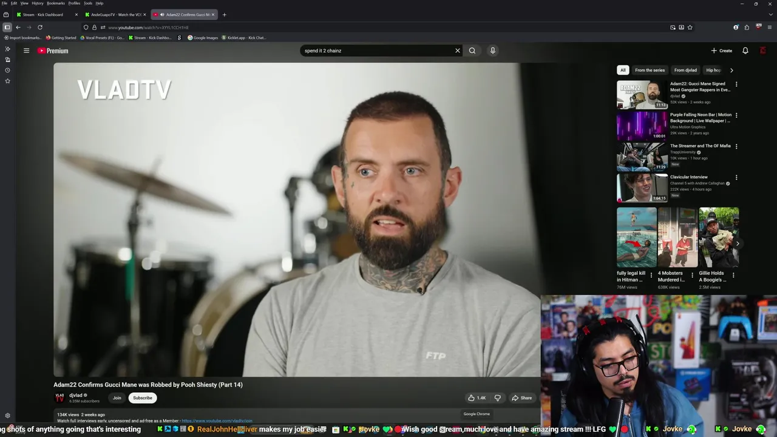Open sidebar settings gear icon
Screen dimensions: 777x437
point(7,416)
